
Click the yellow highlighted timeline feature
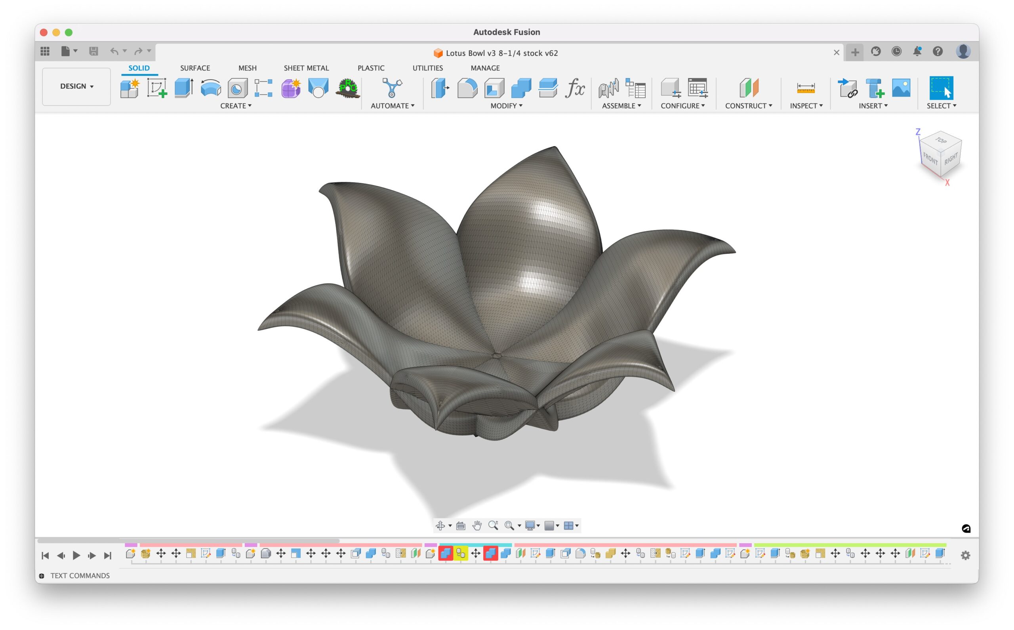461,553
